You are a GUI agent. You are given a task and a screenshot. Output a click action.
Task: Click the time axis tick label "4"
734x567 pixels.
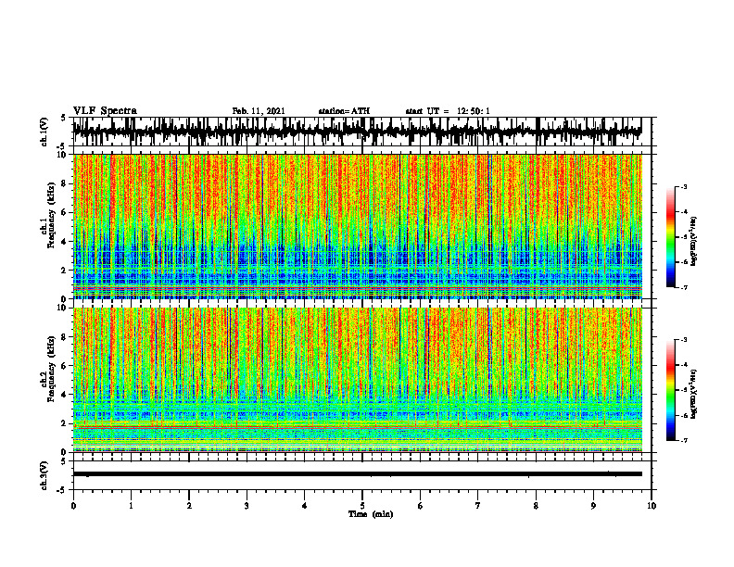[x=305, y=506]
